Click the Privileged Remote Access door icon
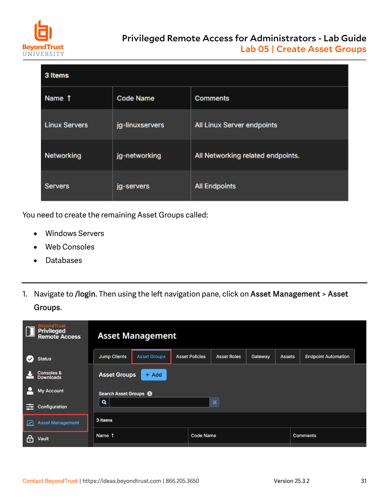 (x=30, y=331)
